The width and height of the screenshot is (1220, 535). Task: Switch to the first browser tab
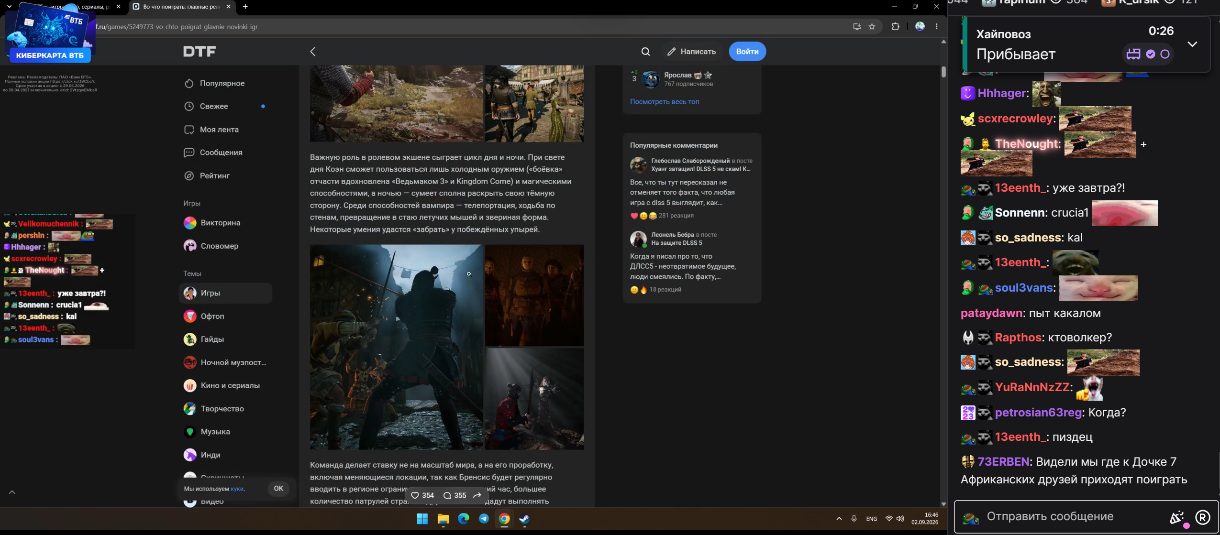tap(72, 7)
